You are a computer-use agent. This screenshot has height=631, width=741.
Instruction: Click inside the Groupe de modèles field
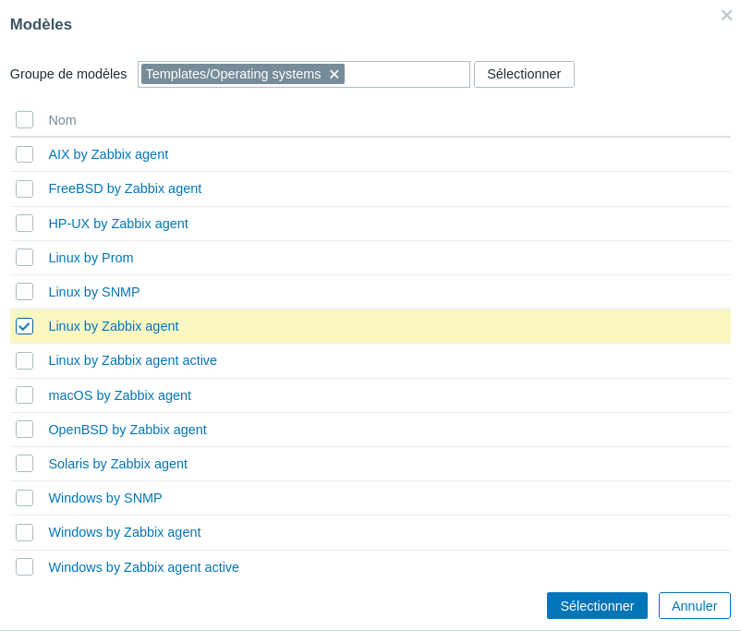407,74
